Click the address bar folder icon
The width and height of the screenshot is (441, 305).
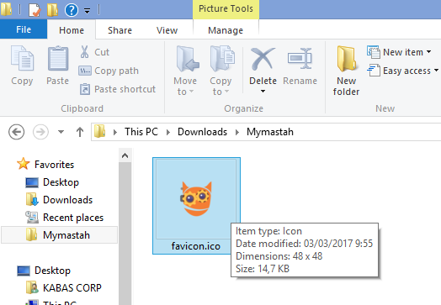(99, 131)
